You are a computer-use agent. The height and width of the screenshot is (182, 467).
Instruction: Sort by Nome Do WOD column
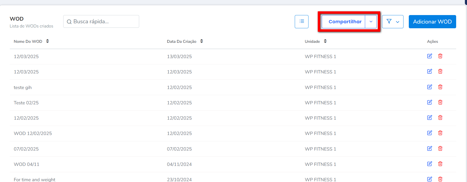[x=47, y=41]
